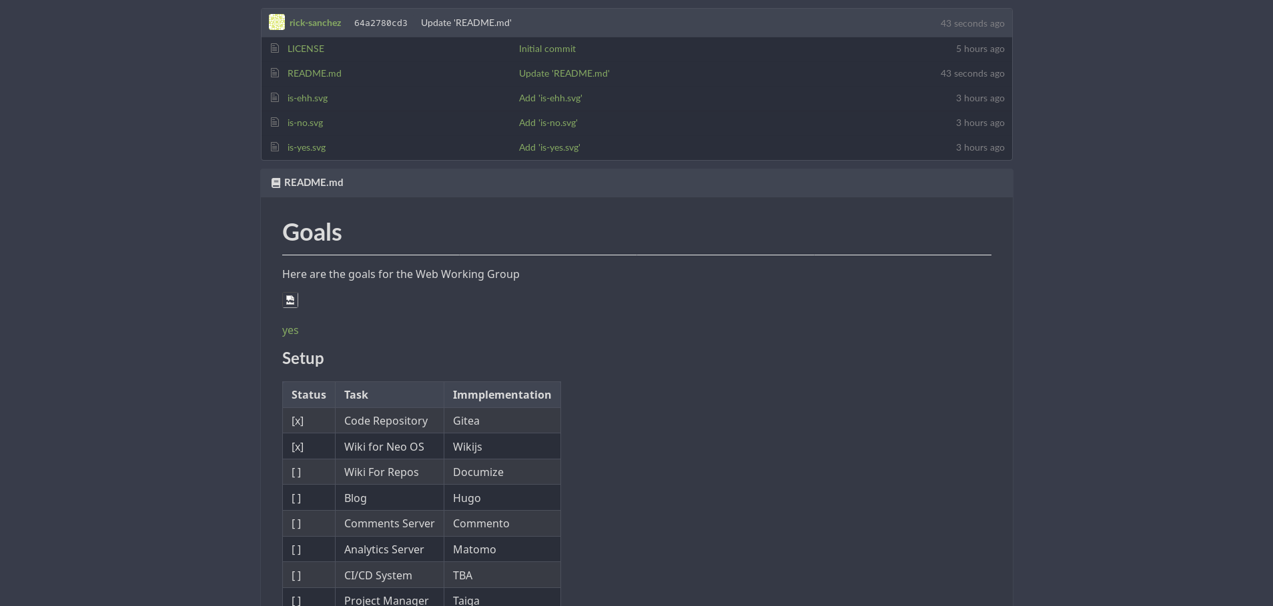The height and width of the screenshot is (606, 1273).
Task: Click '3 hours ago' for is-no.svg
Action: (980, 123)
